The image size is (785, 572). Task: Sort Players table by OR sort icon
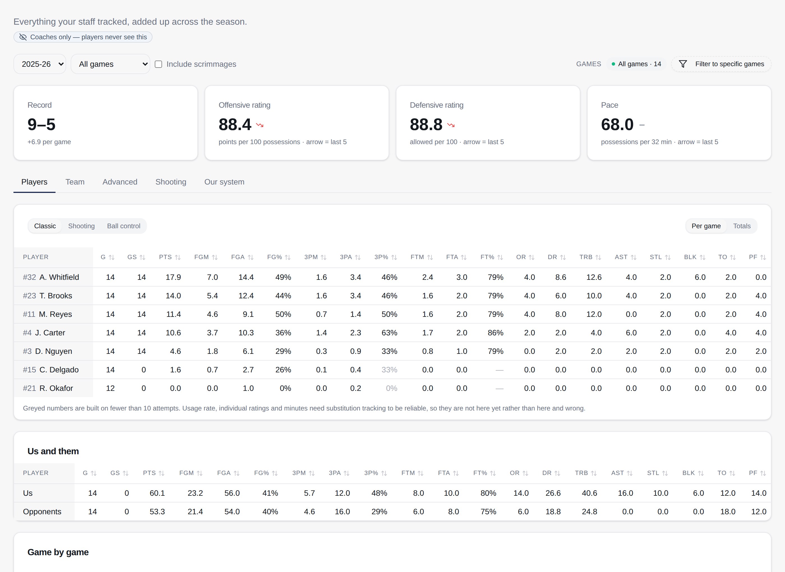pyautogui.click(x=532, y=257)
